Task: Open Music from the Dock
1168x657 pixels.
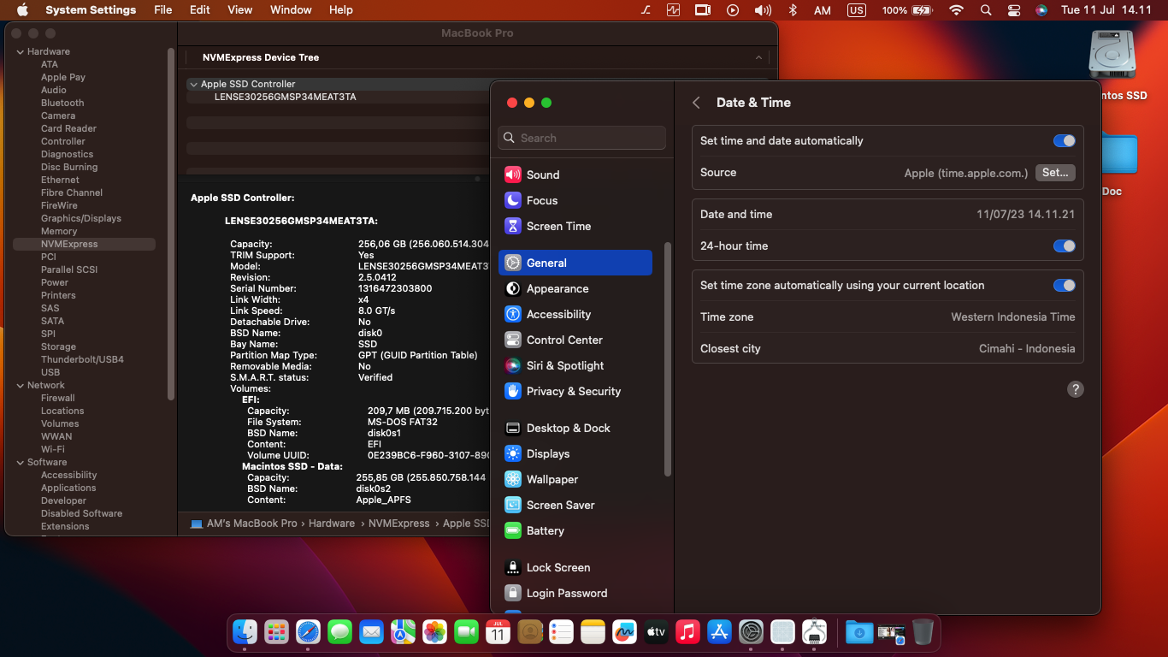Action: [x=687, y=631]
